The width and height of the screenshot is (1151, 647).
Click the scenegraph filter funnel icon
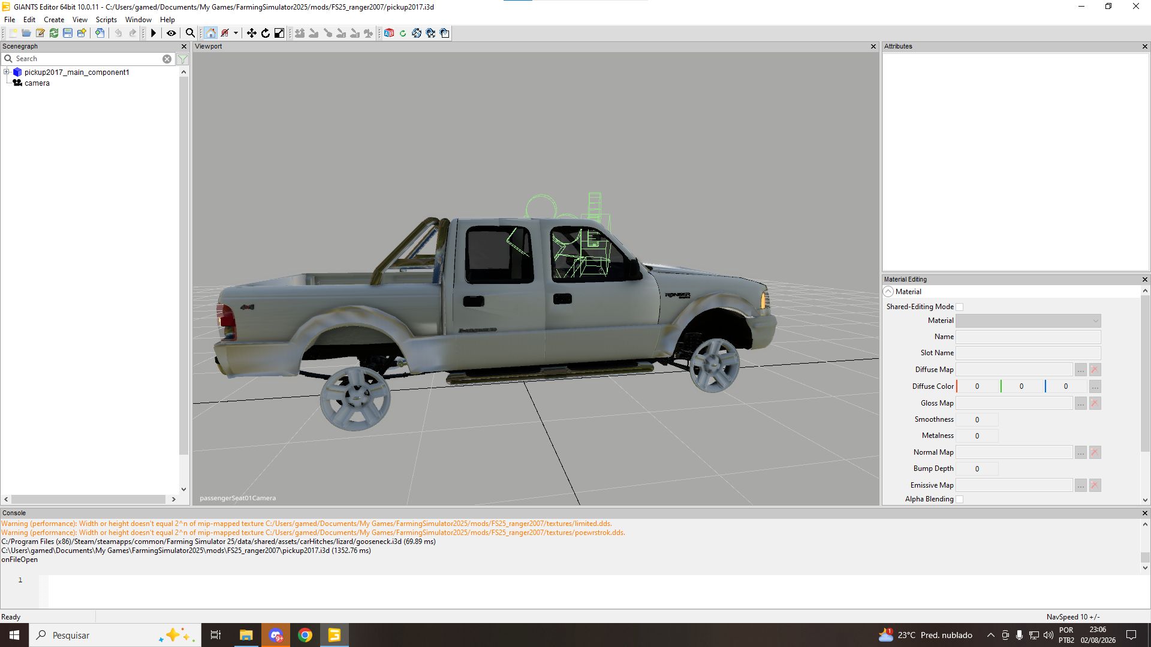click(183, 59)
